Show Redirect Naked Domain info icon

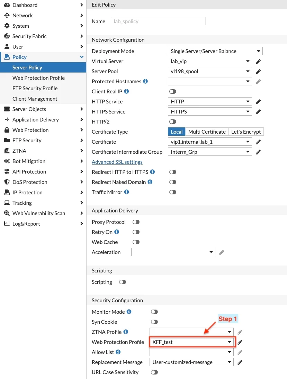(x=150, y=182)
